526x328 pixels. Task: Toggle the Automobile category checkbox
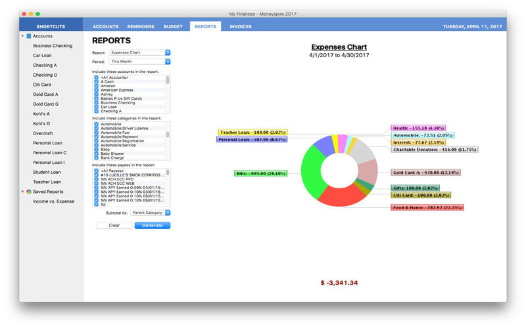click(x=96, y=124)
